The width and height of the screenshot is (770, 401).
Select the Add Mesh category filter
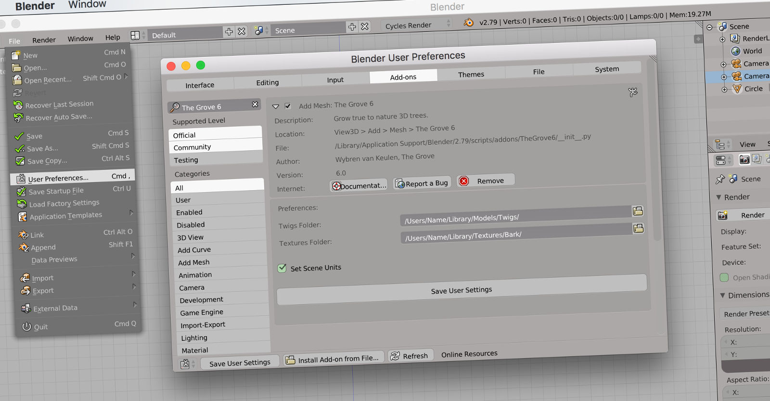point(220,261)
